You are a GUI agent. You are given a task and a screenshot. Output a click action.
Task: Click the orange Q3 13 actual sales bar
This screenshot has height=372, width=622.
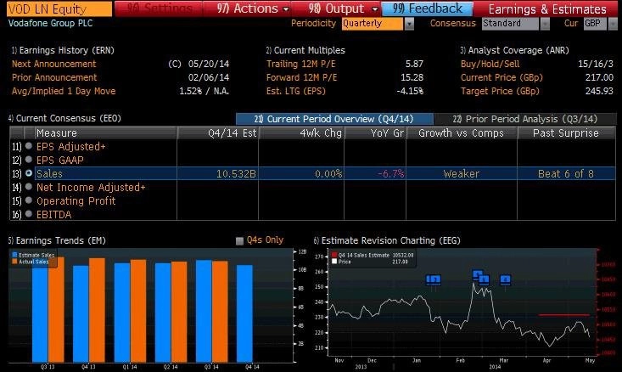pos(56,310)
